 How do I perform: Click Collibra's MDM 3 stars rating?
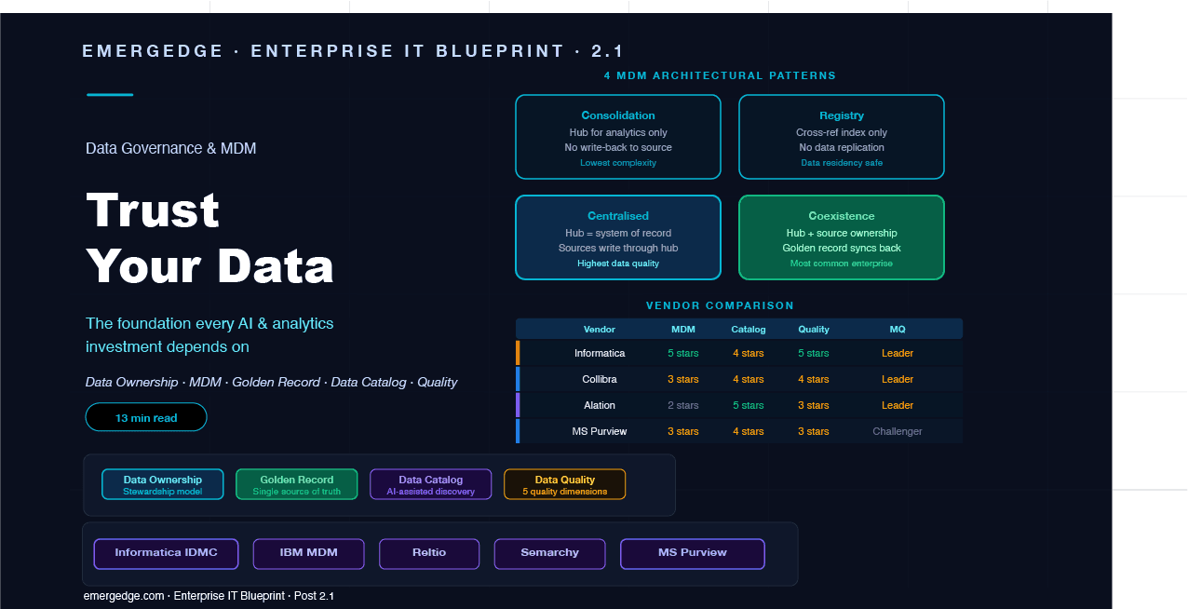[x=683, y=380]
